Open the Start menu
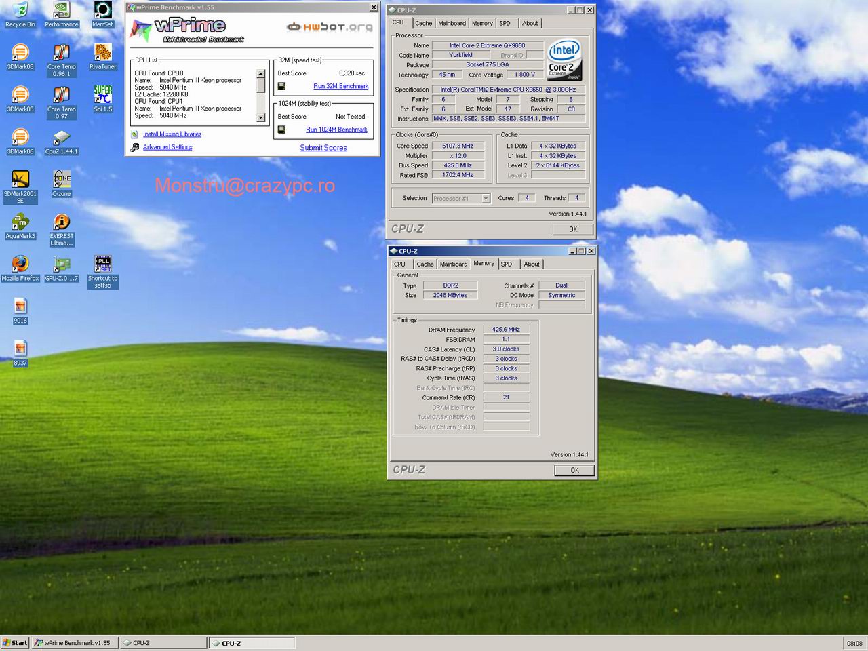868x651 pixels. click(15, 643)
